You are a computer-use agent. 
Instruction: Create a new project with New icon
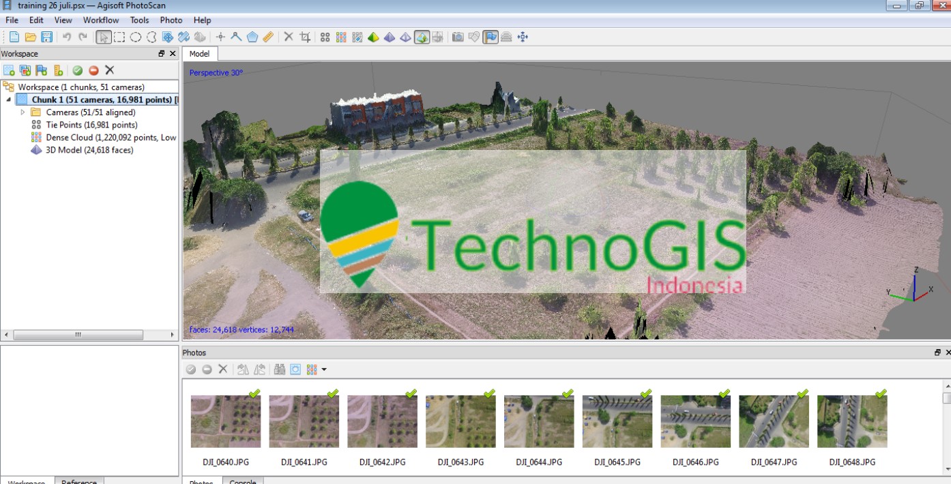pyautogui.click(x=14, y=37)
